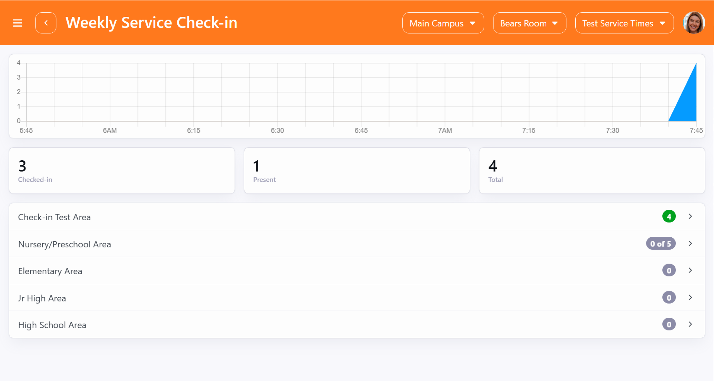Click chevron beside Nursery/Preschool Area
This screenshot has height=381, width=714.
click(690, 243)
